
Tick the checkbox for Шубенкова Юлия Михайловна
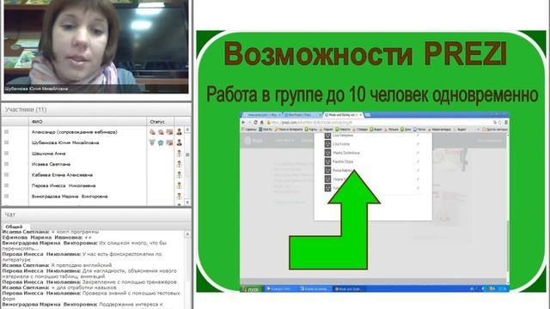click(x=6, y=142)
